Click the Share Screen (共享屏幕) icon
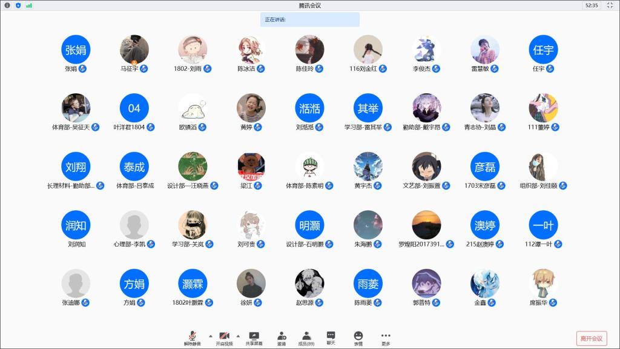Image resolution: width=620 pixels, height=349 pixels. (254, 336)
